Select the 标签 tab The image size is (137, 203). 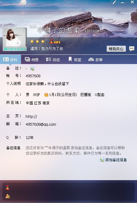click(75, 60)
